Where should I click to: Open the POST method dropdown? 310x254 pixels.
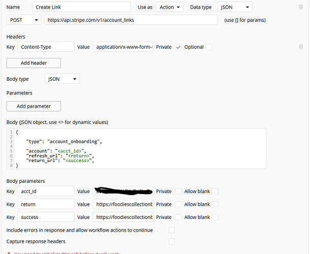pos(24,20)
